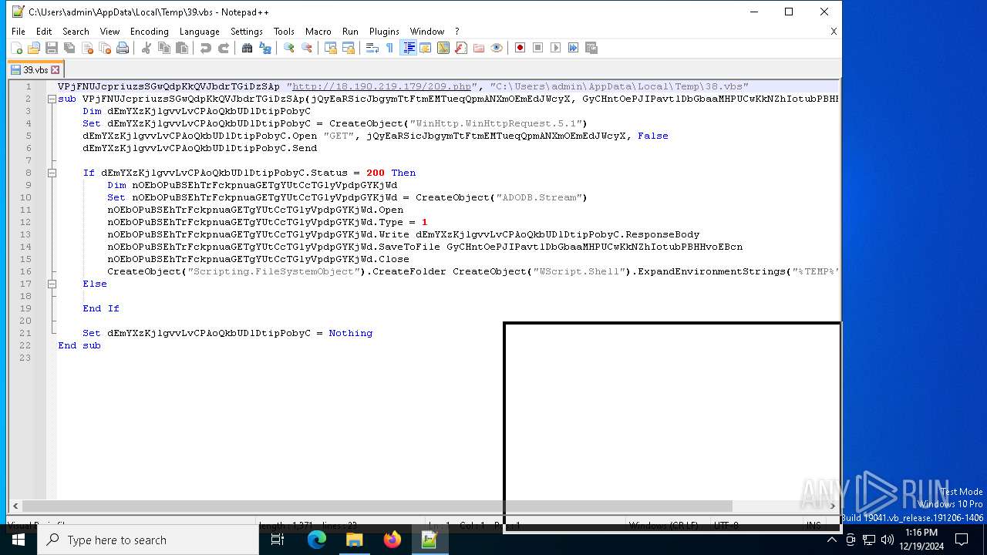Click the Undo arrow icon
The width and height of the screenshot is (987, 555).
[x=205, y=48]
